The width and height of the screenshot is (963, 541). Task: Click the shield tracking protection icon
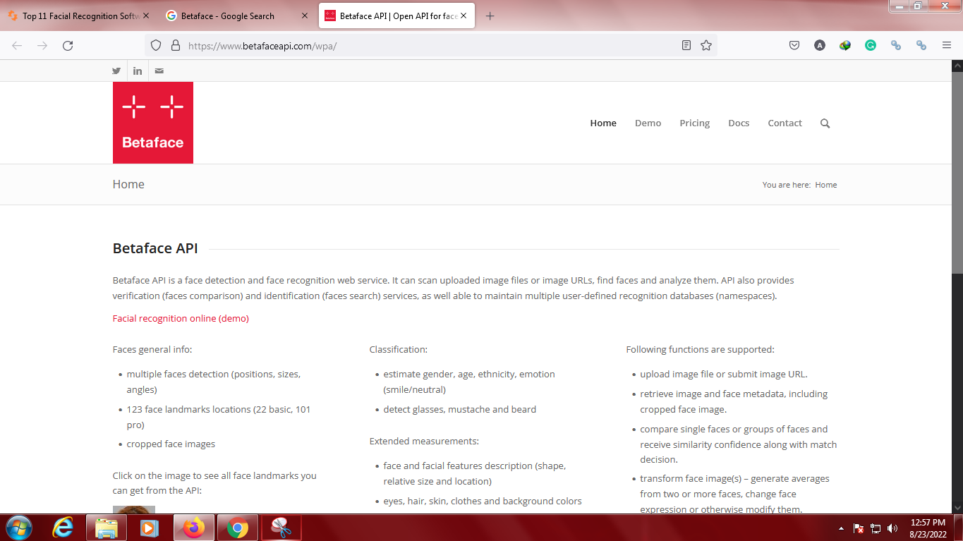(x=157, y=45)
